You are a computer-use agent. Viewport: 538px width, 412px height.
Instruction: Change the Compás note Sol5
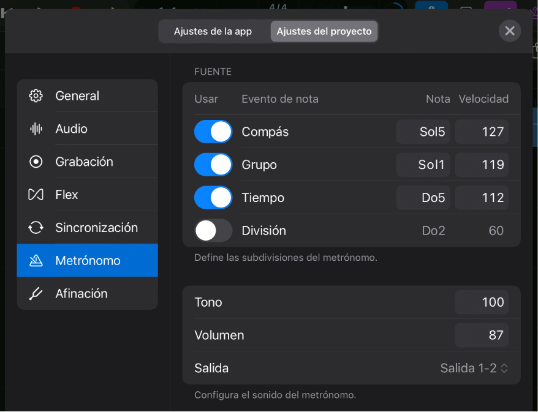pyautogui.click(x=423, y=131)
